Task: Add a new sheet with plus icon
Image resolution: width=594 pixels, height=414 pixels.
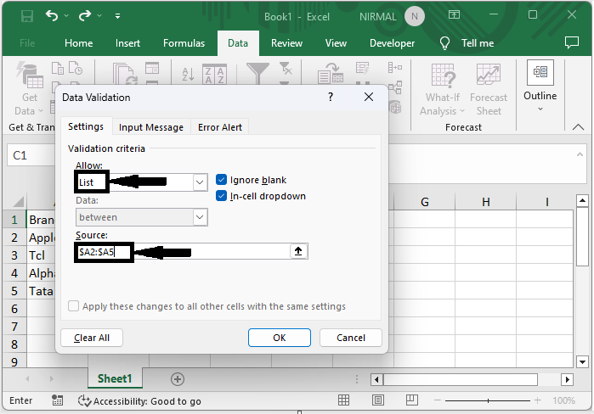Action: pyautogui.click(x=178, y=379)
